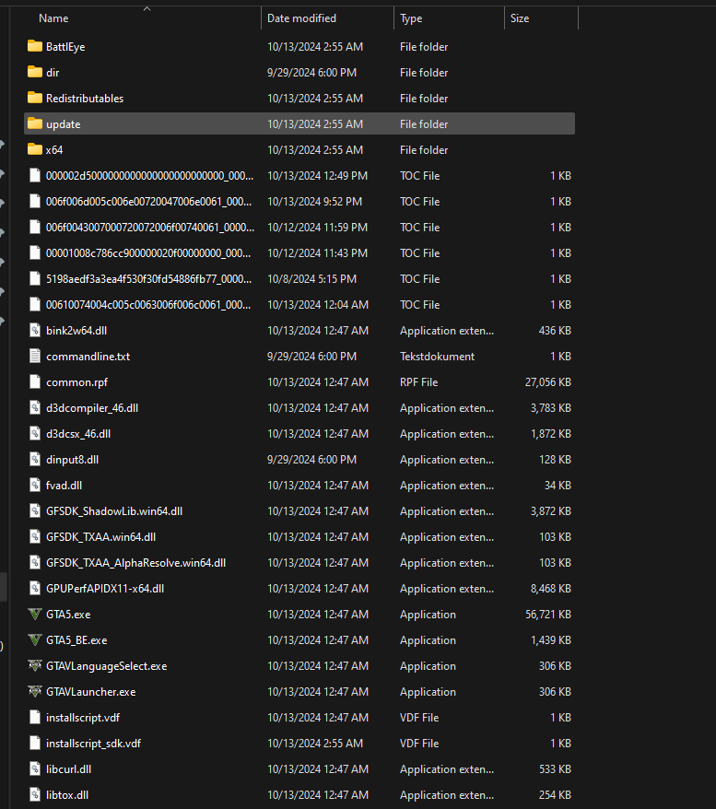This screenshot has height=809, width=716.
Task: Sort files by the Name column
Action: pyautogui.click(x=53, y=18)
